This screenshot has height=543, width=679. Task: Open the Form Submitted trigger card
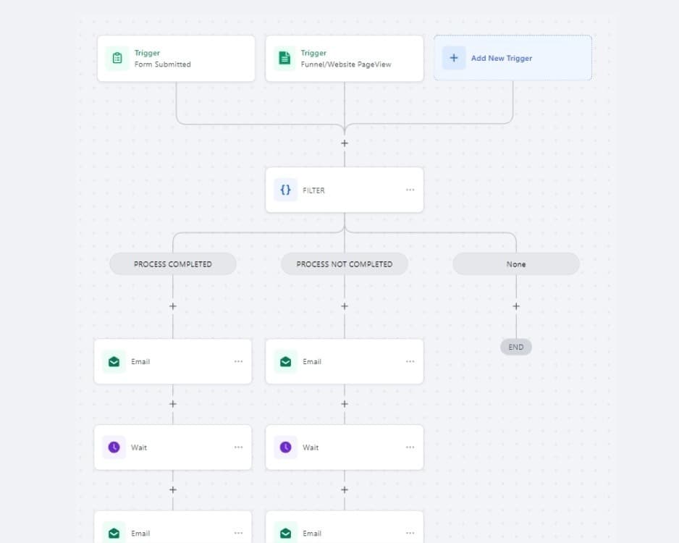[x=176, y=59]
